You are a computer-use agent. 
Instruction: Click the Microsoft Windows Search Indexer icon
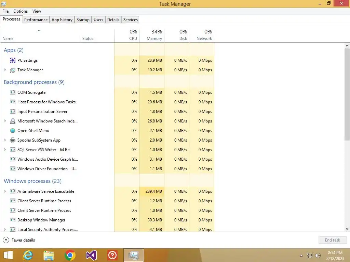(x=13, y=121)
